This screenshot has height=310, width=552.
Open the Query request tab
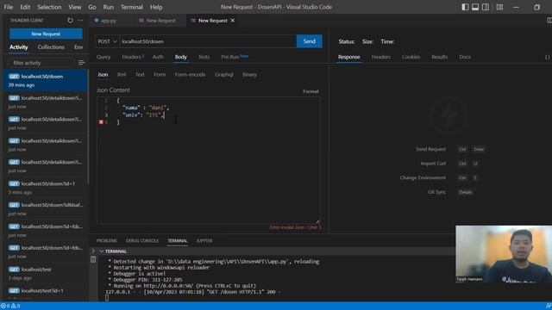coord(103,57)
